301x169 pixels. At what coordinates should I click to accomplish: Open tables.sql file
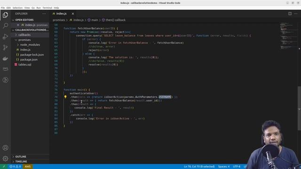point(30,65)
